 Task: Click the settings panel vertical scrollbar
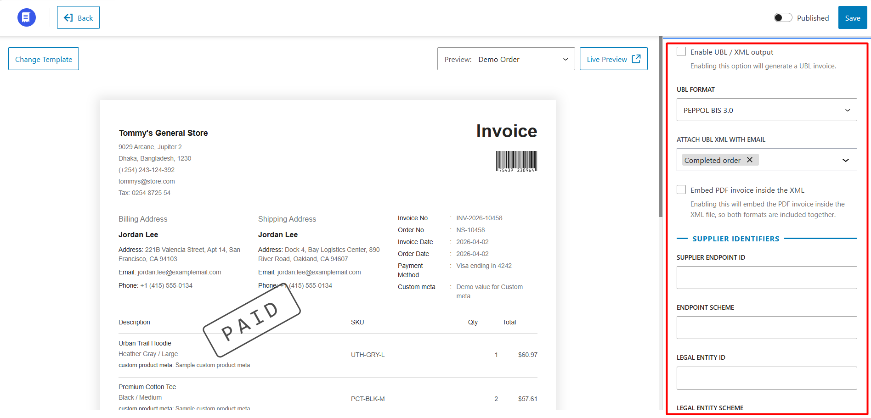click(661, 126)
